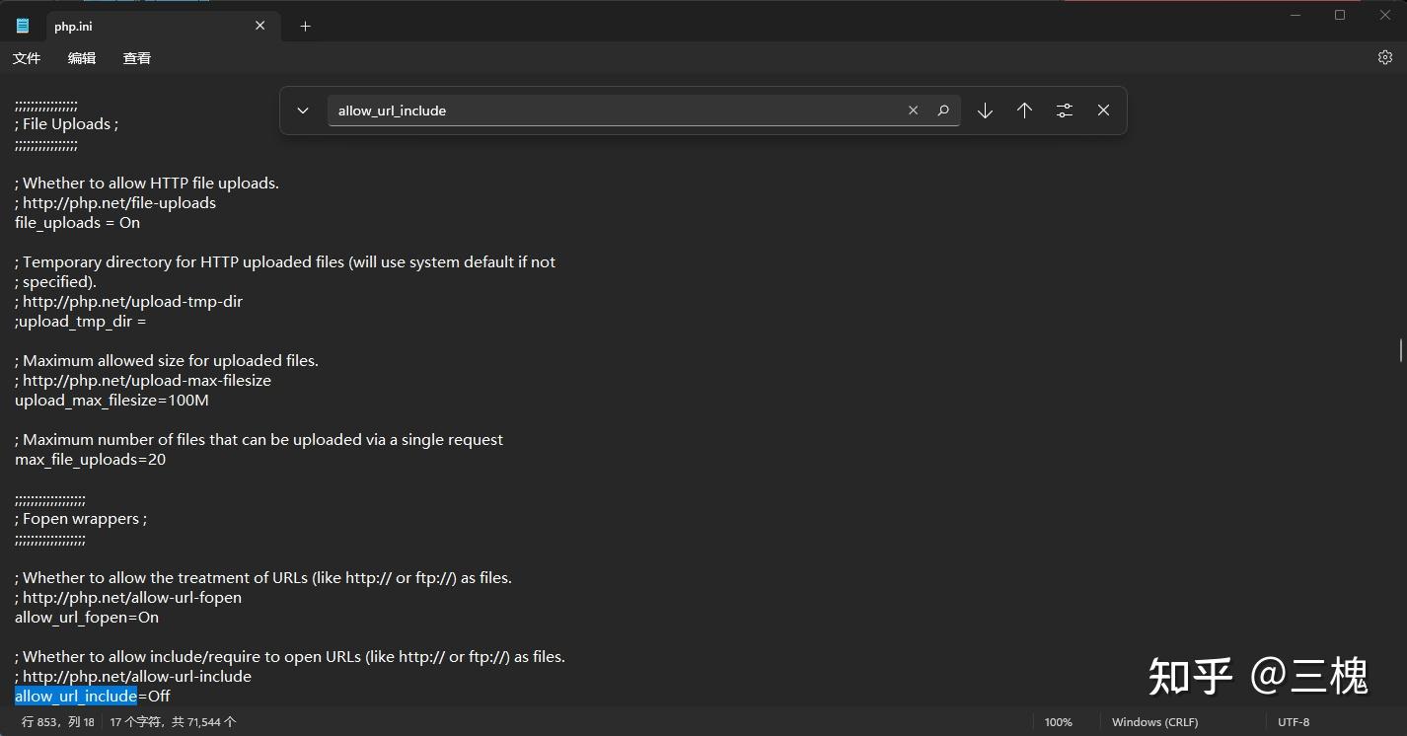Image resolution: width=1407 pixels, height=736 pixels.
Task: Clear the find text with X icon
Action: (x=914, y=110)
